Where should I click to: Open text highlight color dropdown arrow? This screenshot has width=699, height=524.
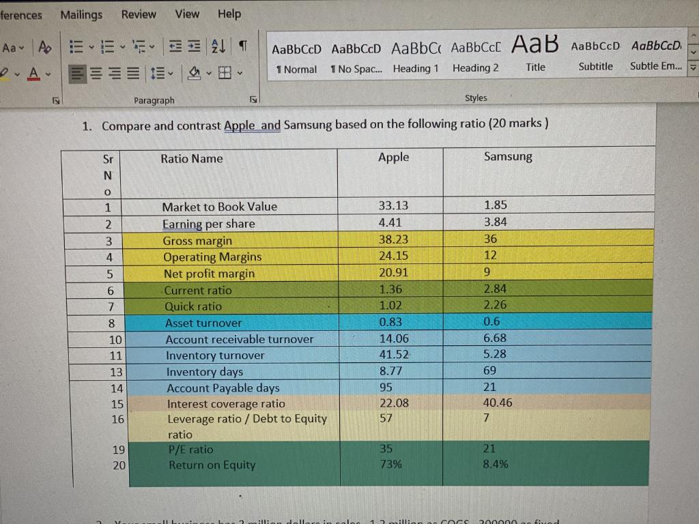[17, 74]
